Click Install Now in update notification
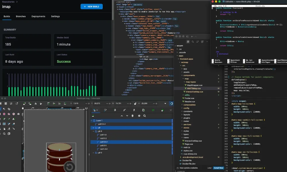Screen dimensions: 287x172 [218, 168]
